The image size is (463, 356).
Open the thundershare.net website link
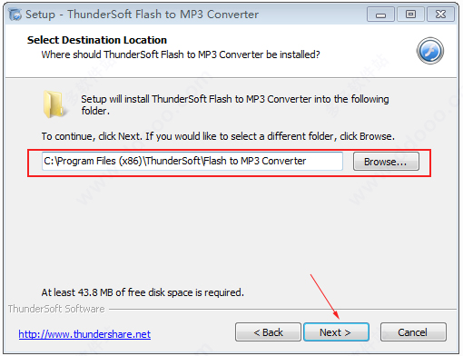click(x=84, y=334)
